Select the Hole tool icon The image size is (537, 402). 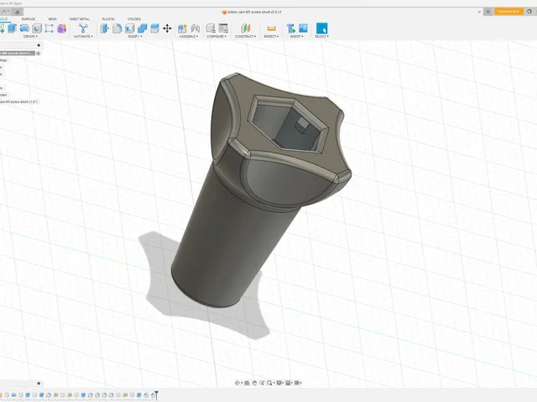click(37, 28)
